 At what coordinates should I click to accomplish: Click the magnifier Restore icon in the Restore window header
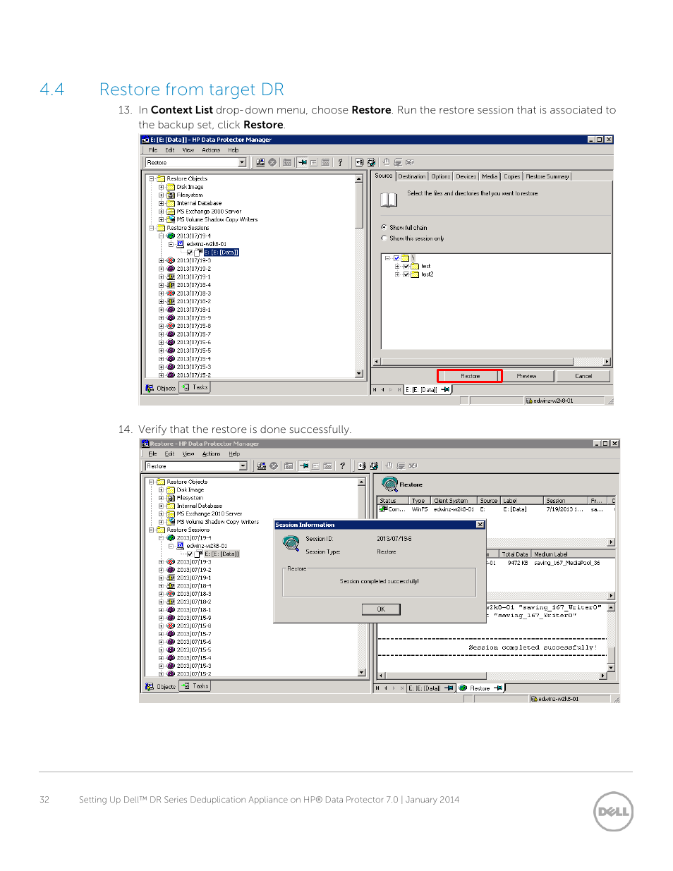click(x=389, y=484)
